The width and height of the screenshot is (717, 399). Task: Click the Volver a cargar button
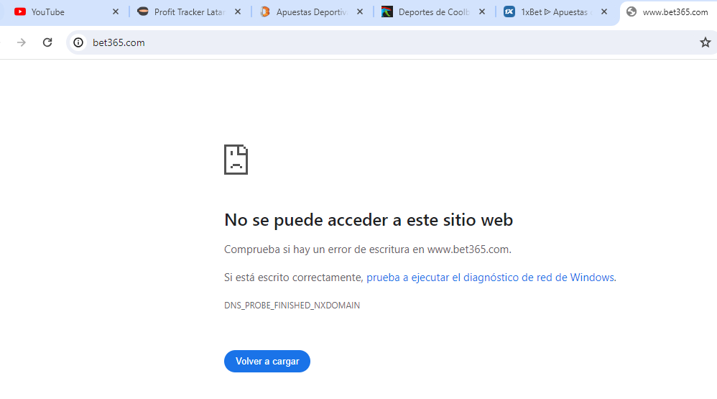pos(267,361)
